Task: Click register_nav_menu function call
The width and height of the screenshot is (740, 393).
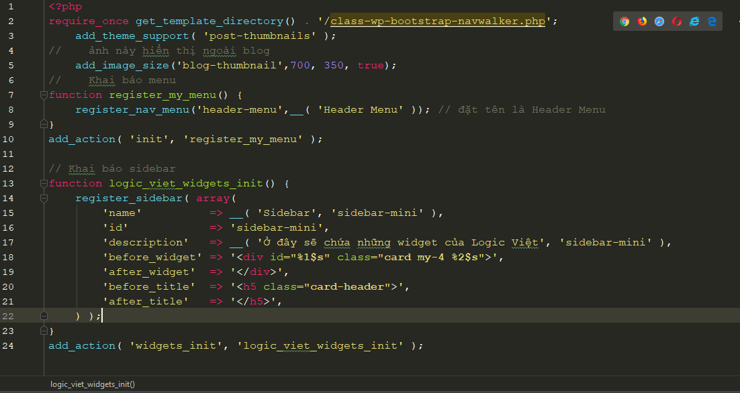Action: click(x=132, y=110)
